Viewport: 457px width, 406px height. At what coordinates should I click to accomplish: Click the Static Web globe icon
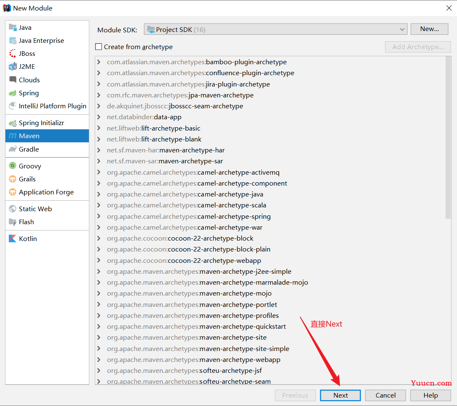(x=13, y=209)
